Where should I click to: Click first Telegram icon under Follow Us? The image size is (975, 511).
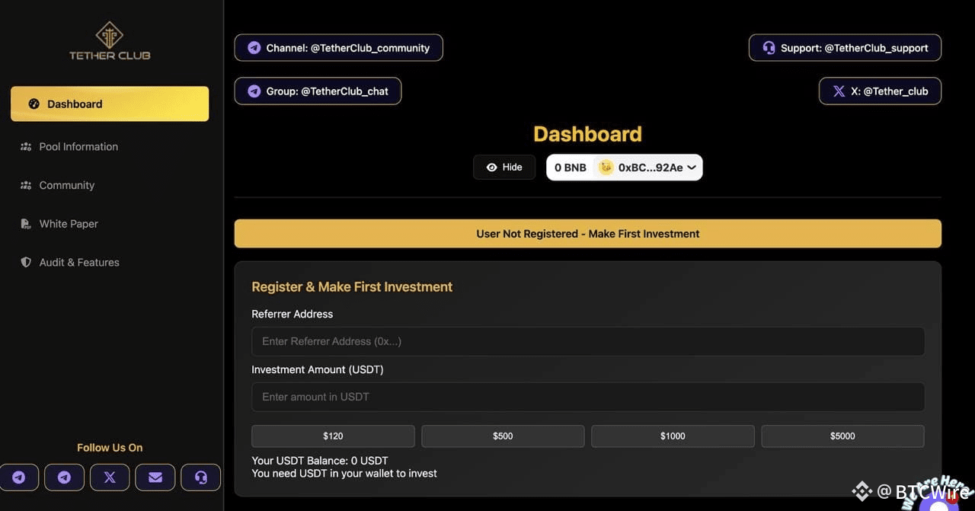(19, 477)
